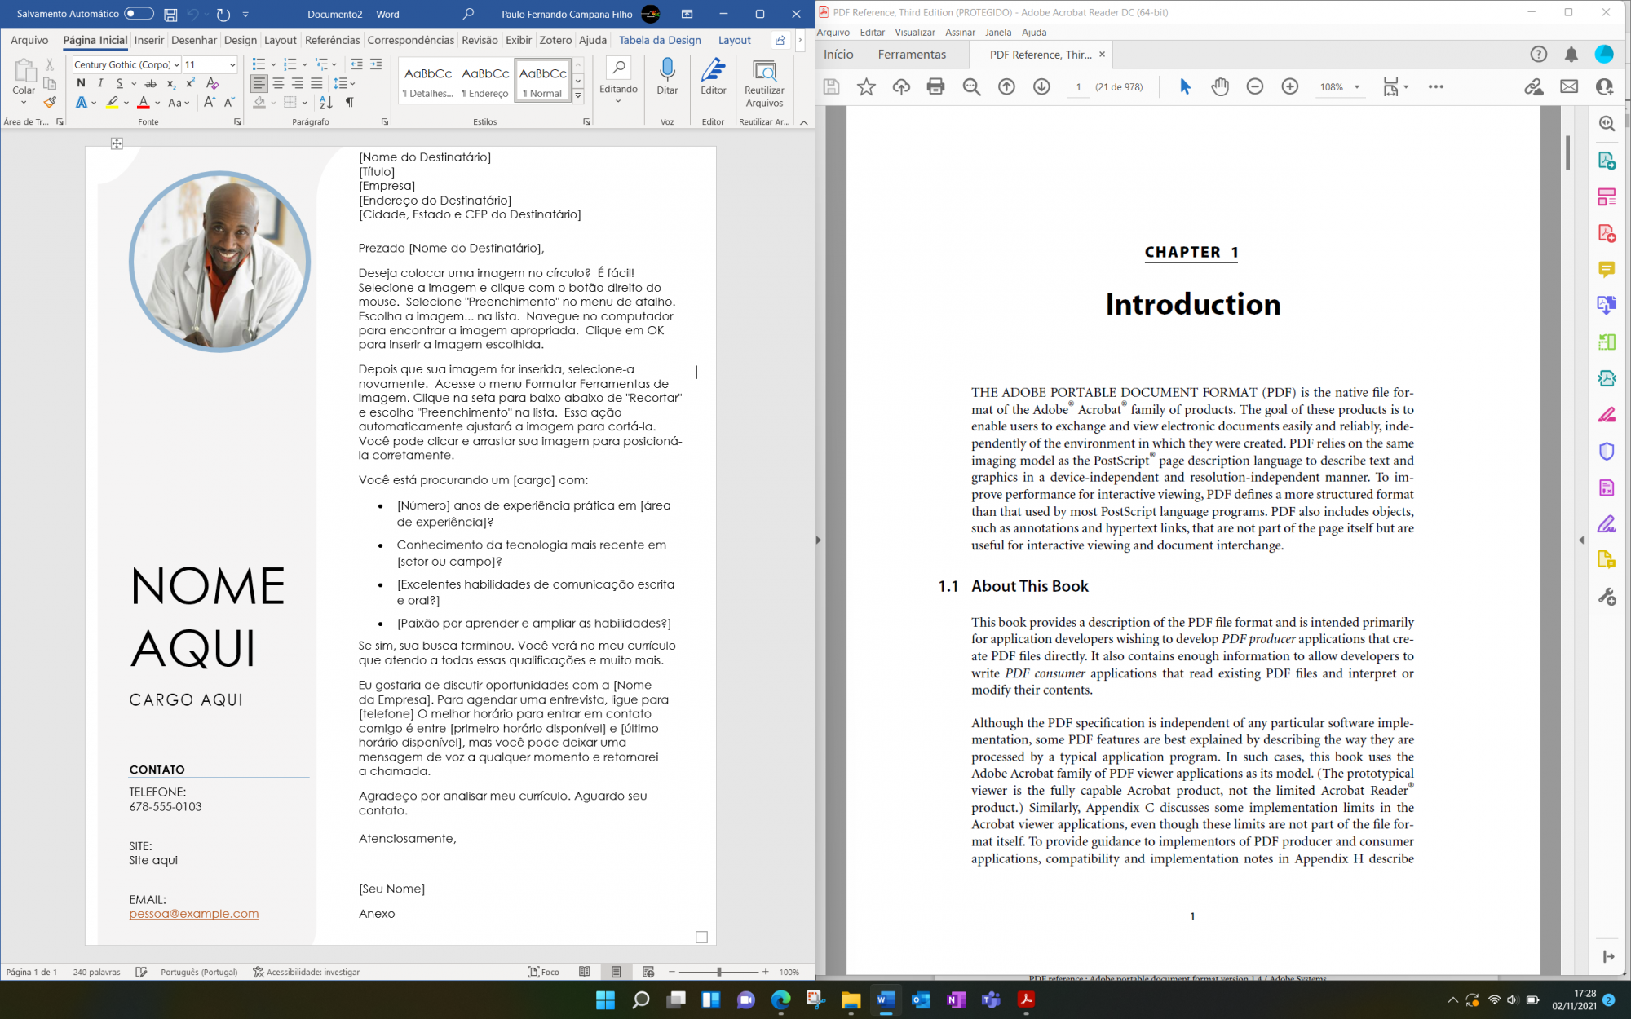Open the Referências ribbon tab

click(x=332, y=40)
